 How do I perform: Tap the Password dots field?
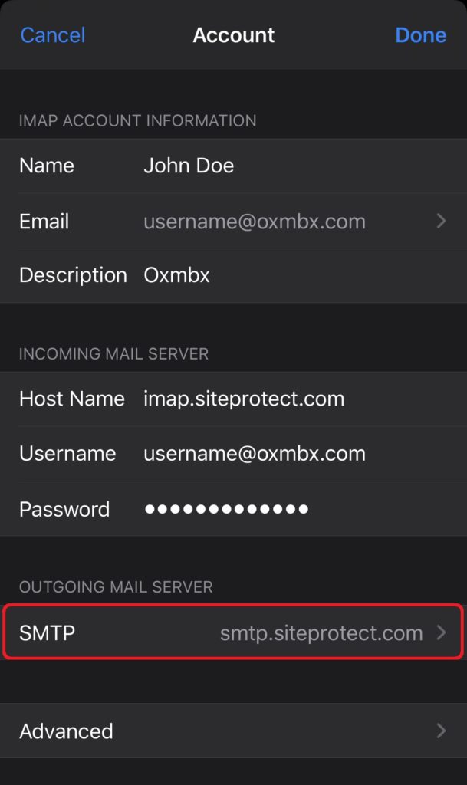[x=226, y=509]
